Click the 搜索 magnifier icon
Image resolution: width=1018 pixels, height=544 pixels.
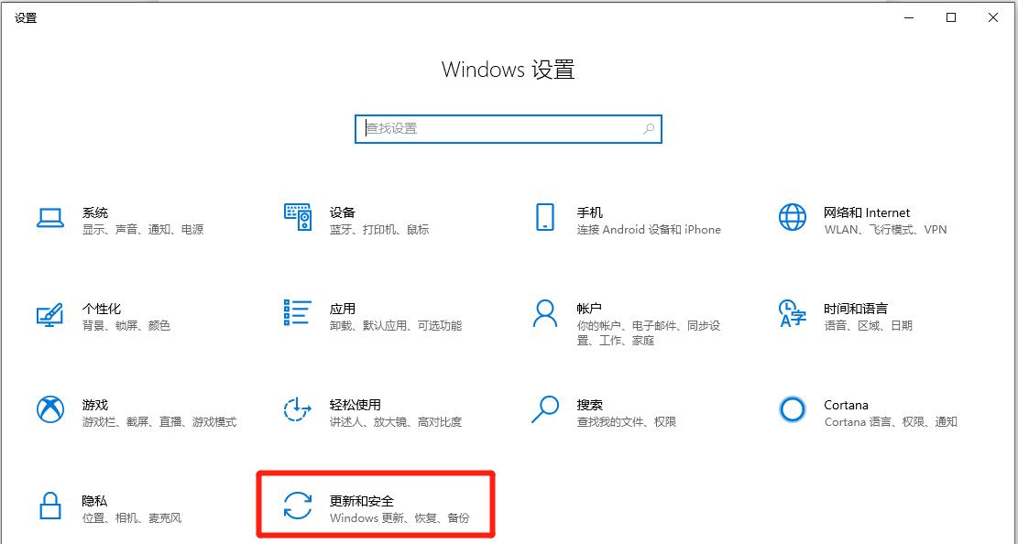point(544,409)
